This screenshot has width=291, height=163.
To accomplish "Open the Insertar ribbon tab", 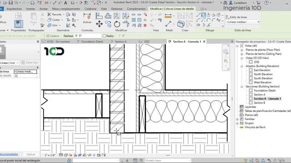I will pyautogui.click(x=30, y=9).
